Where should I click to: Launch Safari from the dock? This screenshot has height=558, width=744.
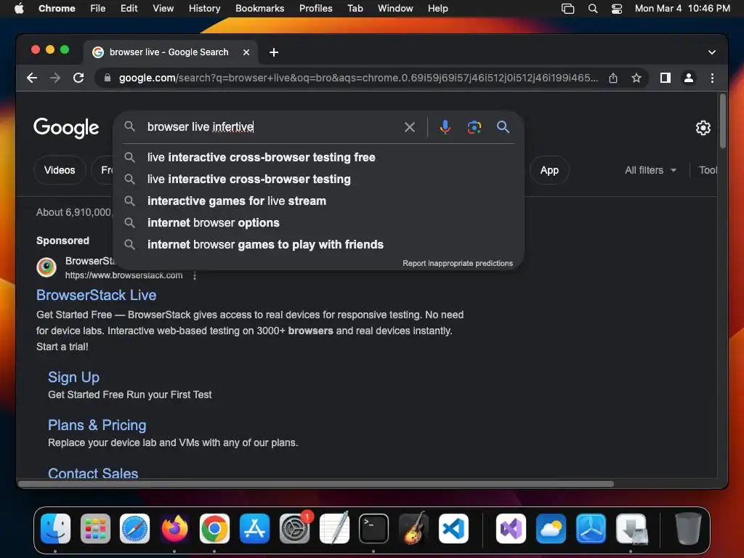pyautogui.click(x=134, y=528)
